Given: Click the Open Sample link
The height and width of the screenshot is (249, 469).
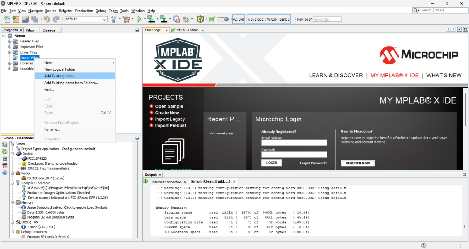Looking at the screenshot, I should (x=169, y=106).
